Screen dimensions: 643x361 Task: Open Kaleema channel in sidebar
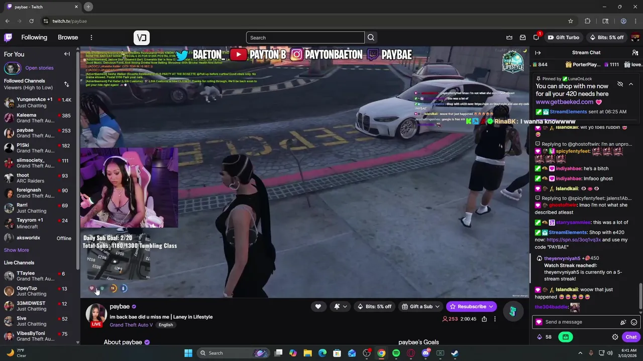(38, 118)
